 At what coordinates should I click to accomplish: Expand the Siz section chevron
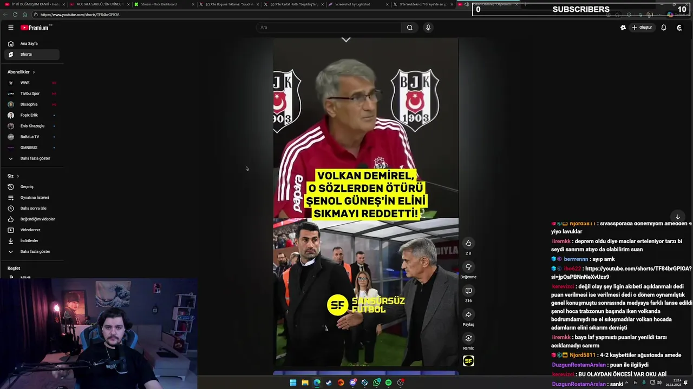coord(18,176)
